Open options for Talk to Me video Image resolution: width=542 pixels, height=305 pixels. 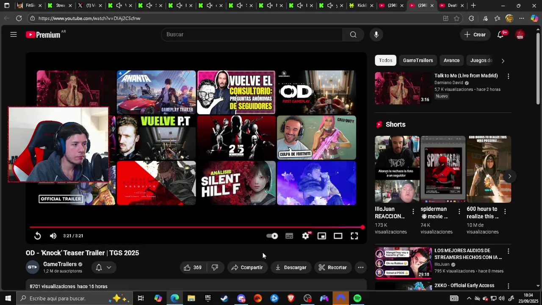[x=509, y=76]
